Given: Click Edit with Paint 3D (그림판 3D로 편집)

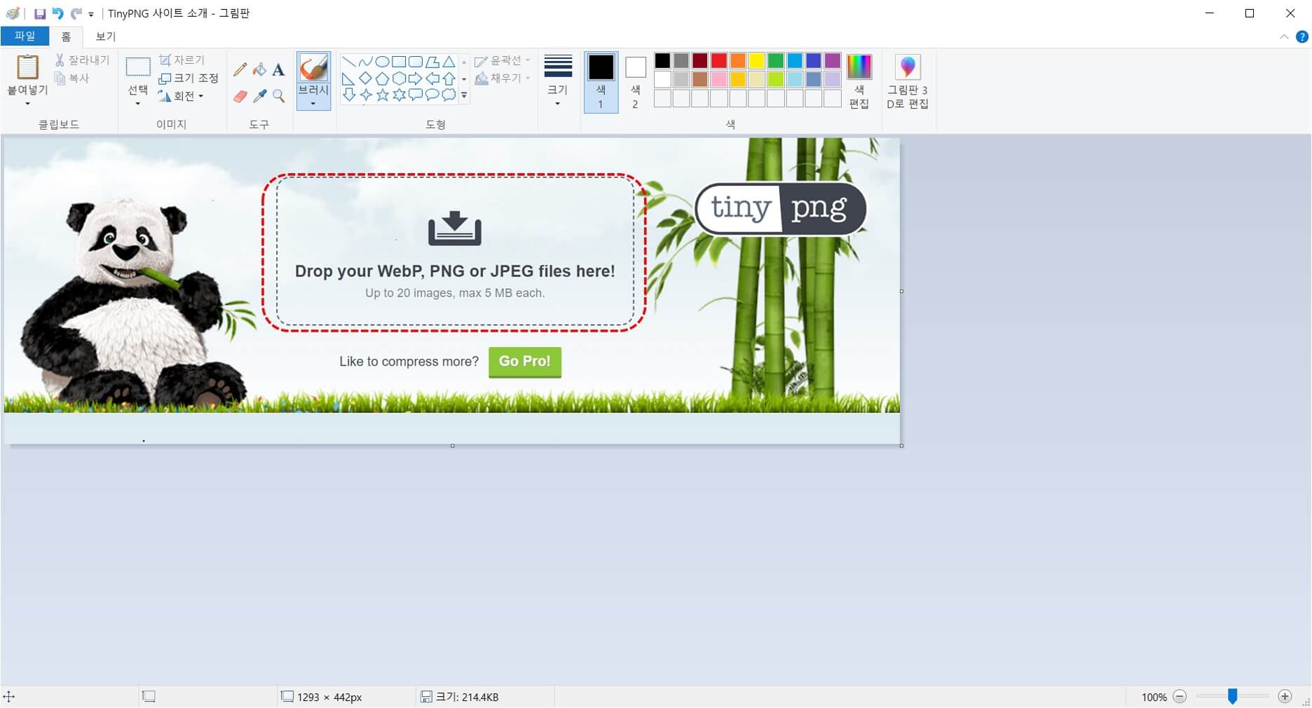Looking at the screenshot, I should (908, 82).
